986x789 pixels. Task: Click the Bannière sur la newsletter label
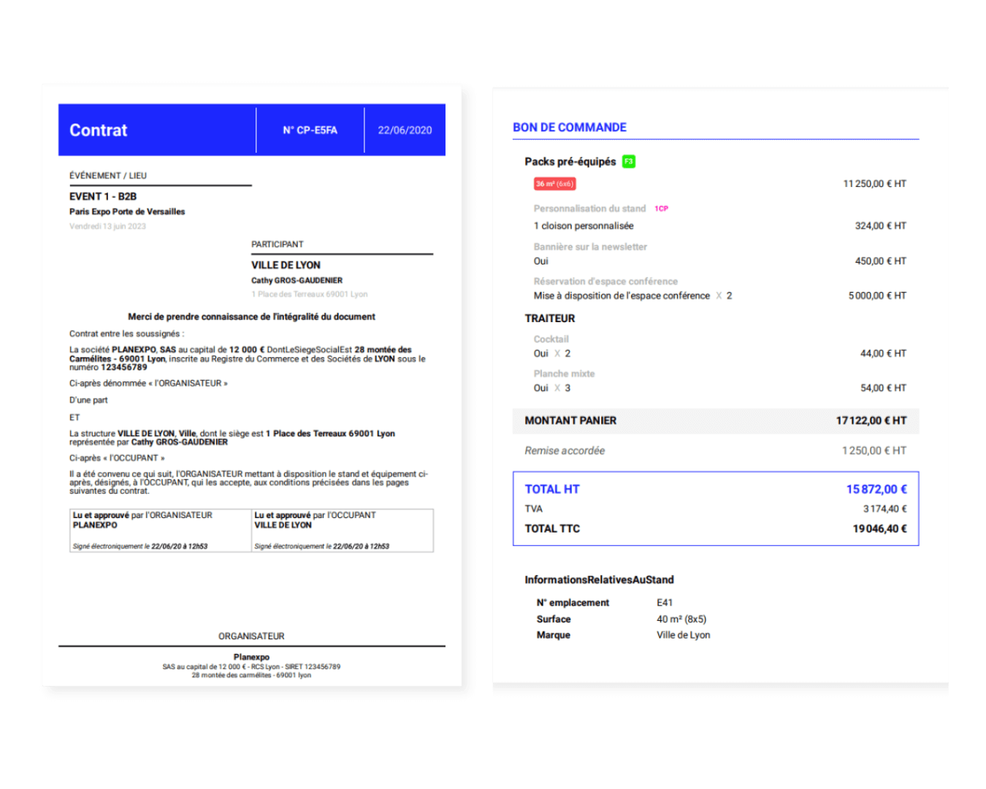click(590, 247)
